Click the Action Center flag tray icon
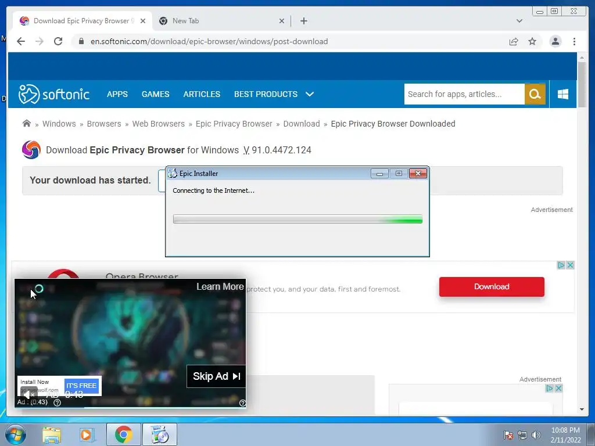The width and height of the screenshot is (595, 446). click(508, 435)
